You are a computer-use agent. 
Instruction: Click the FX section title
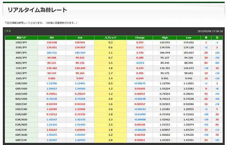click(x=9, y=31)
